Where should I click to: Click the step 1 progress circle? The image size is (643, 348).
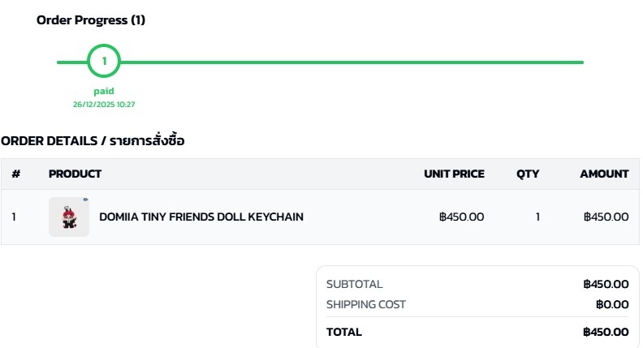coord(104,62)
